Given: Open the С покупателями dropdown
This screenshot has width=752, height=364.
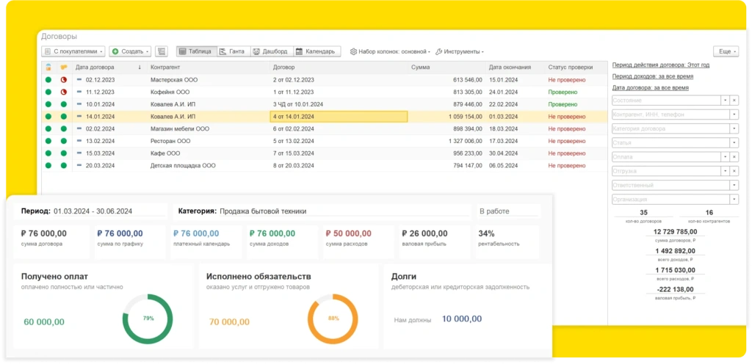Looking at the screenshot, I should tap(73, 51).
